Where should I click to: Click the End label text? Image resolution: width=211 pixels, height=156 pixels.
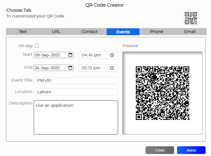(x=28, y=67)
